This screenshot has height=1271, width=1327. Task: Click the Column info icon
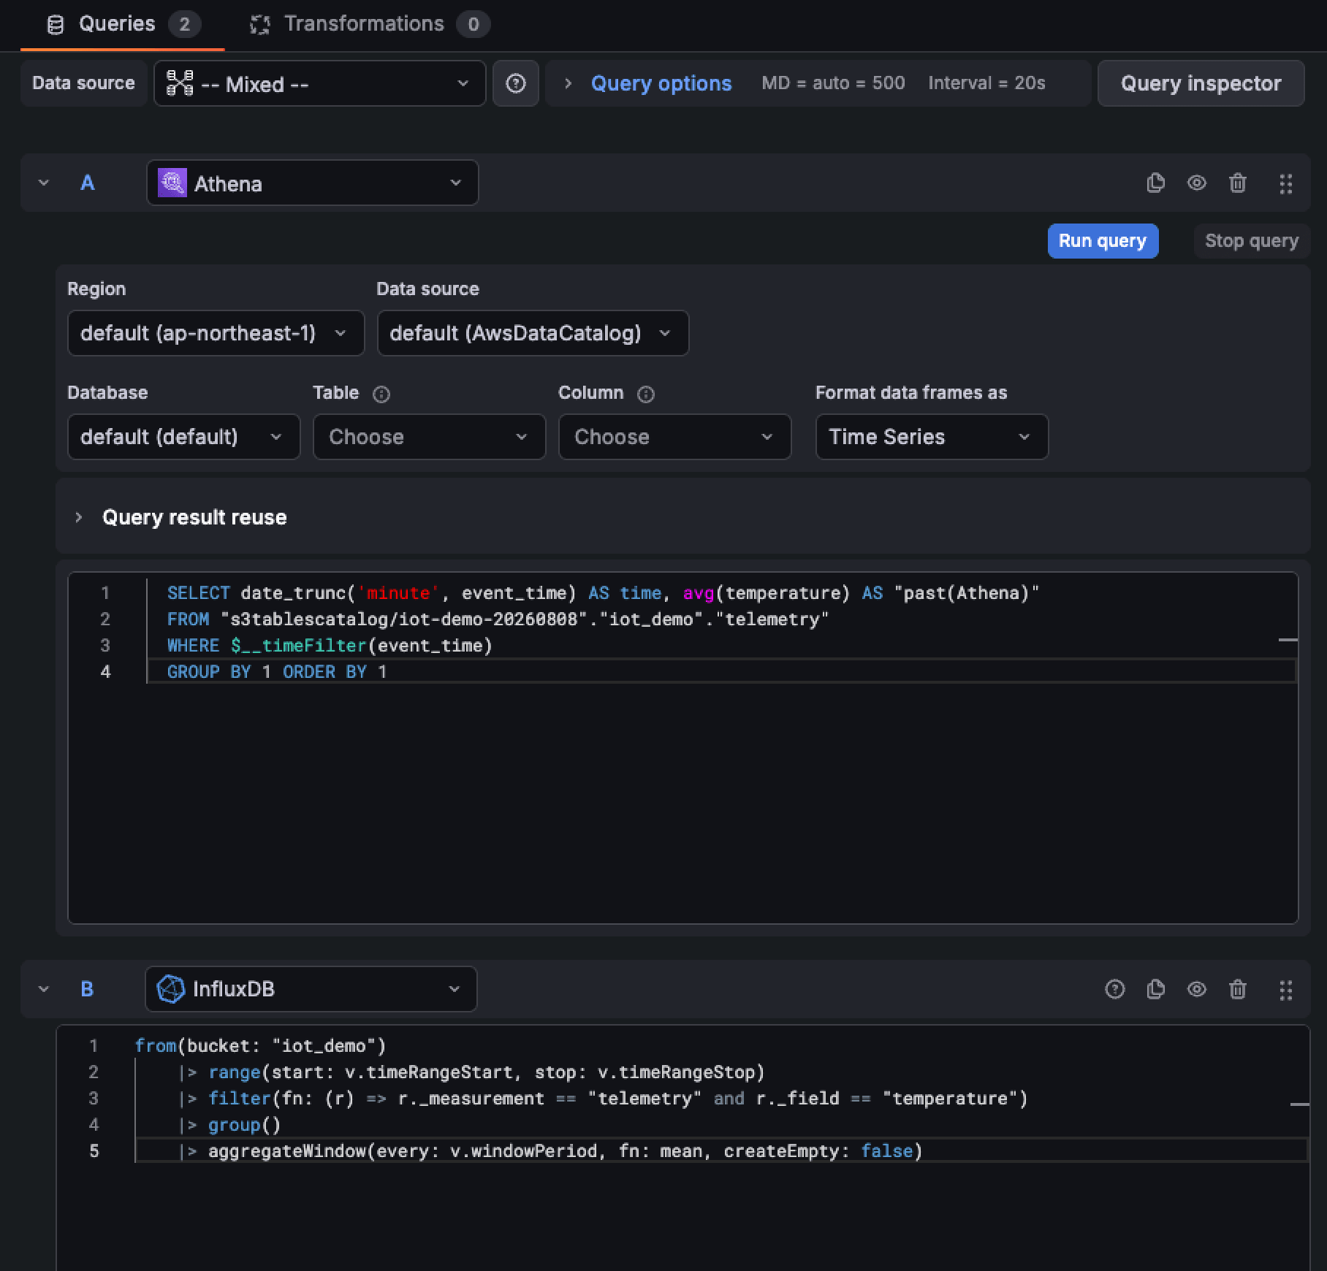(x=646, y=394)
